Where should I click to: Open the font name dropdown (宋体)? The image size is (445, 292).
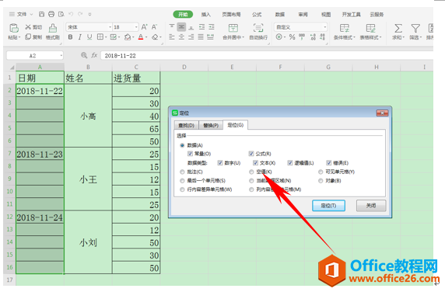click(110, 27)
